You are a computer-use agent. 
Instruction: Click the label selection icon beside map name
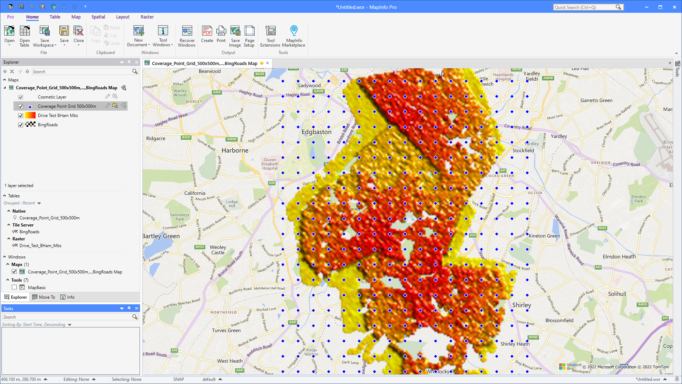click(x=124, y=88)
